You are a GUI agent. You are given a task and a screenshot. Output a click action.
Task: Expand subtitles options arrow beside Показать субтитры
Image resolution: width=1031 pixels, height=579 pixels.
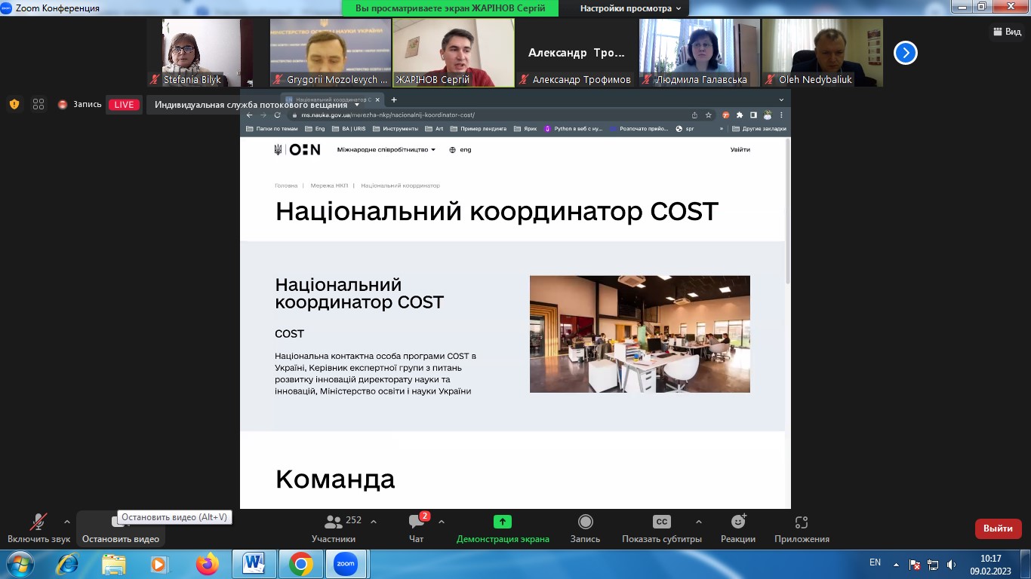tap(698, 522)
